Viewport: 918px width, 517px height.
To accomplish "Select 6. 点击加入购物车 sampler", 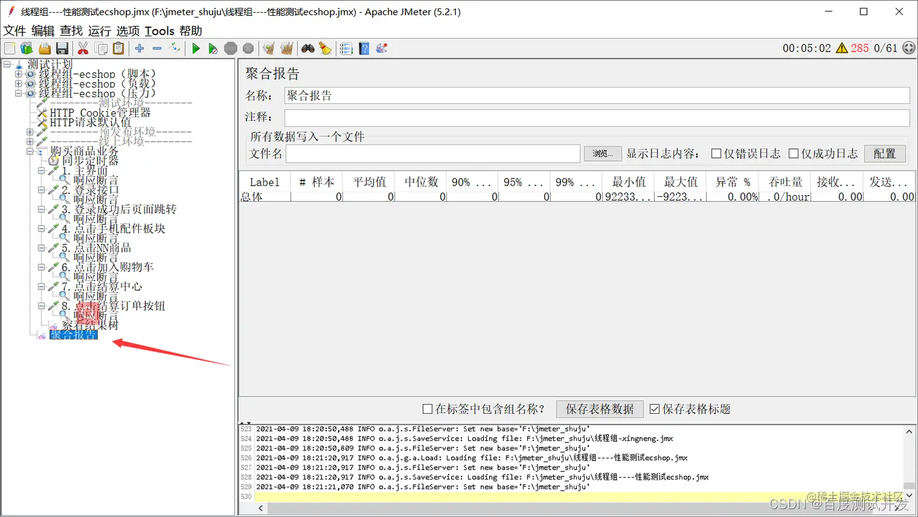I will pyautogui.click(x=107, y=267).
